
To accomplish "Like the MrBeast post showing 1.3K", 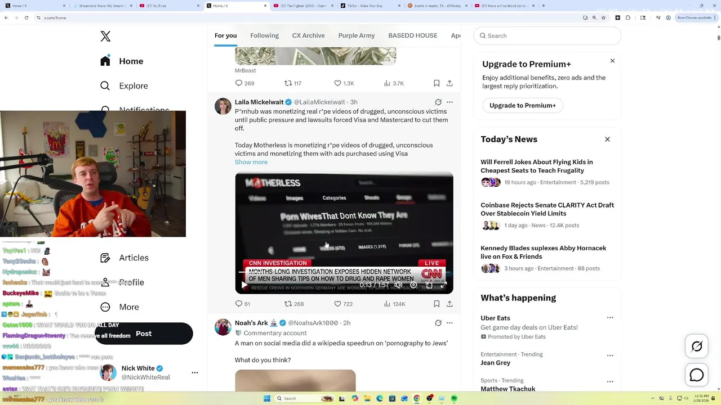I will coord(344,83).
